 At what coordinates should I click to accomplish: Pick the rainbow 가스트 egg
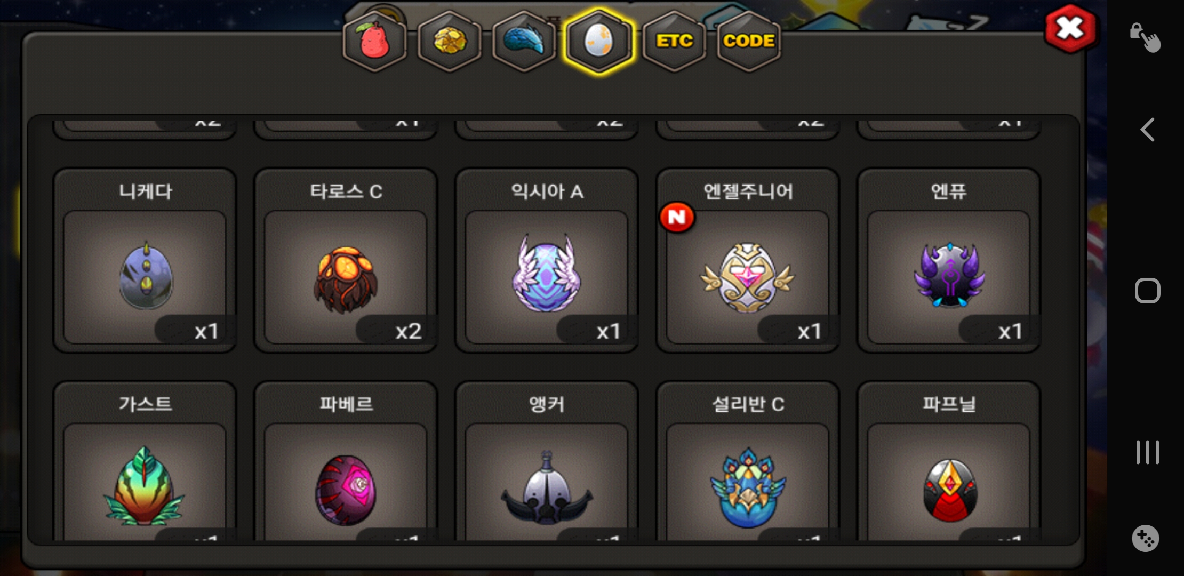coord(145,461)
